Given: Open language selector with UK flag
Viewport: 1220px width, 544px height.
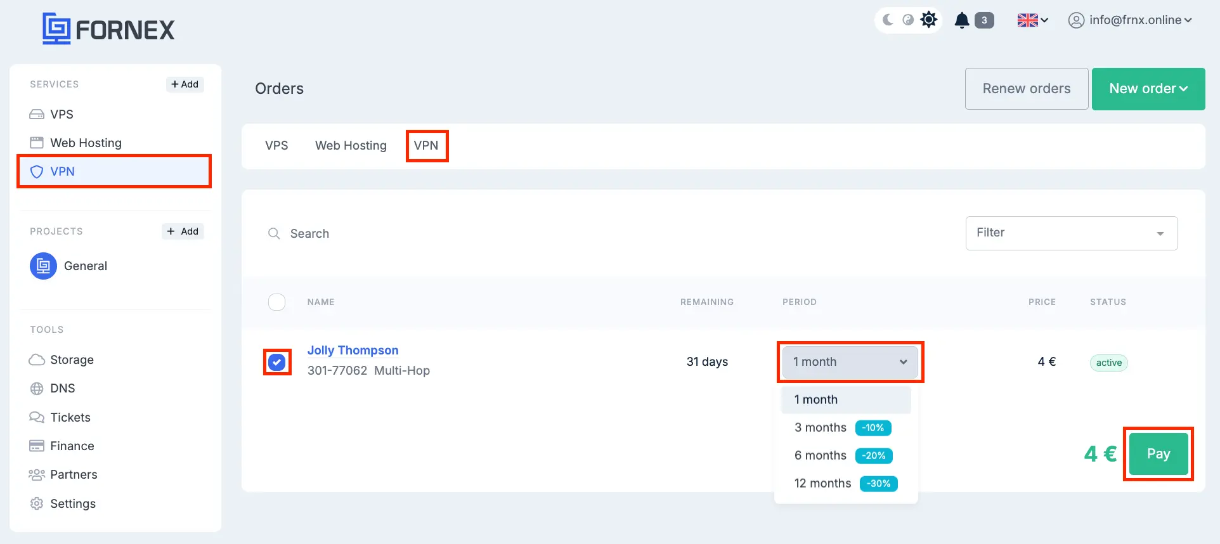Looking at the screenshot, I should [x=1032, y=20].
